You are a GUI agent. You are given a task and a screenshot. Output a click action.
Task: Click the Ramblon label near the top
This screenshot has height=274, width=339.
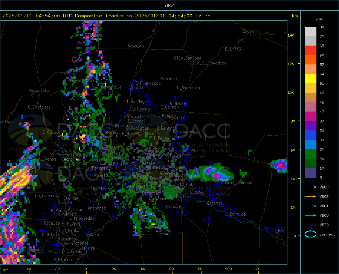pyautogui.click(x=136, y=46)
